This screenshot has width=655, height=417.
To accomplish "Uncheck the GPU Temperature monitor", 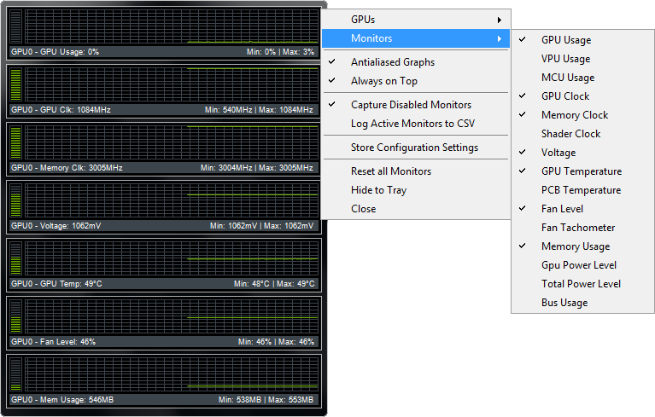I will tap(582, 171).
